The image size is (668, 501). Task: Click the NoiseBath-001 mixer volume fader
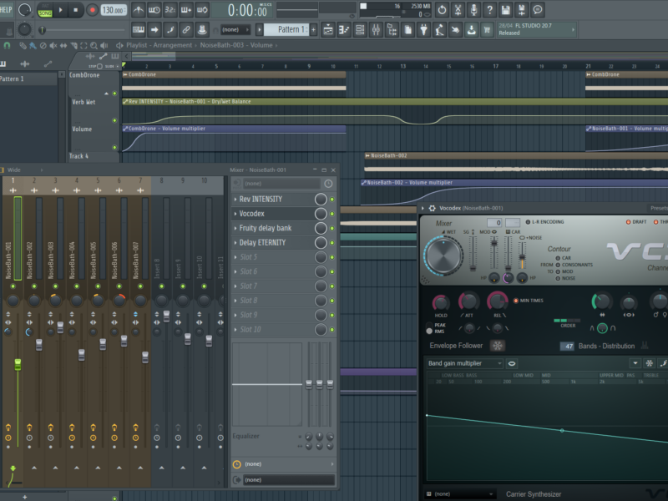(18, 365)
